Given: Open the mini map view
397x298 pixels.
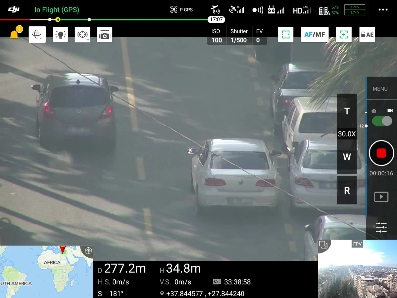Looking at the screenshot, I should point(46,272).
